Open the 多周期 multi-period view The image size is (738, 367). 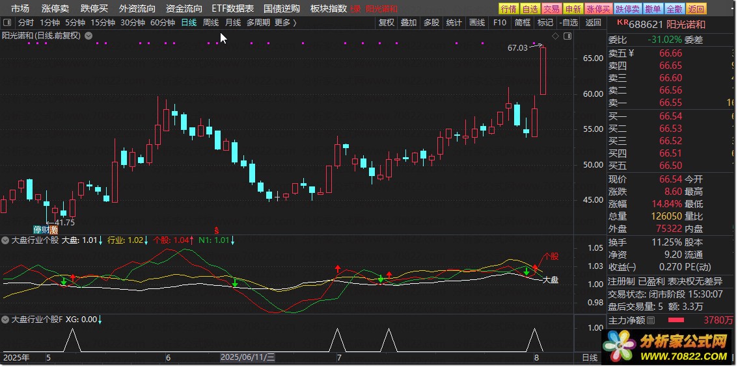point(258,23)
